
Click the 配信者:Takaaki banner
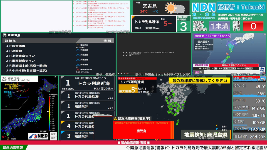click(241, 7)
